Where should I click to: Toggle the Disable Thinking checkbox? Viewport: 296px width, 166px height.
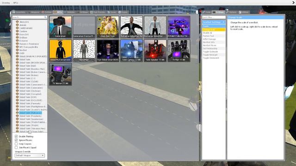16,136
